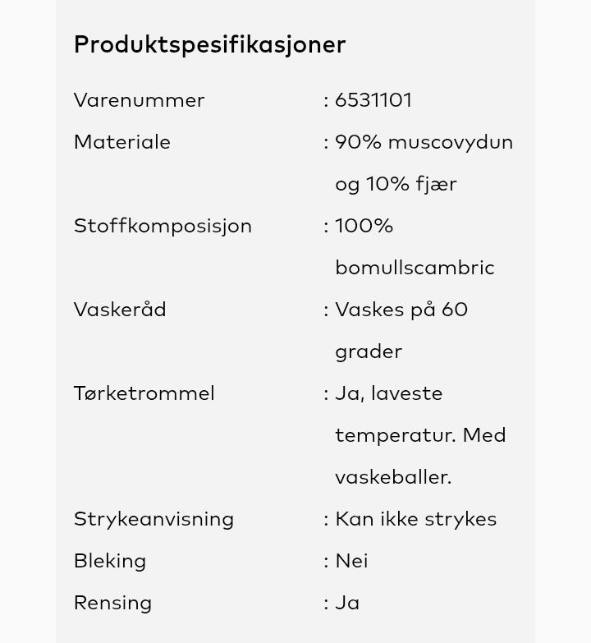Click the Ja, laveste text
The width and height of the screenshot is (591, 643).
point(389,394)
